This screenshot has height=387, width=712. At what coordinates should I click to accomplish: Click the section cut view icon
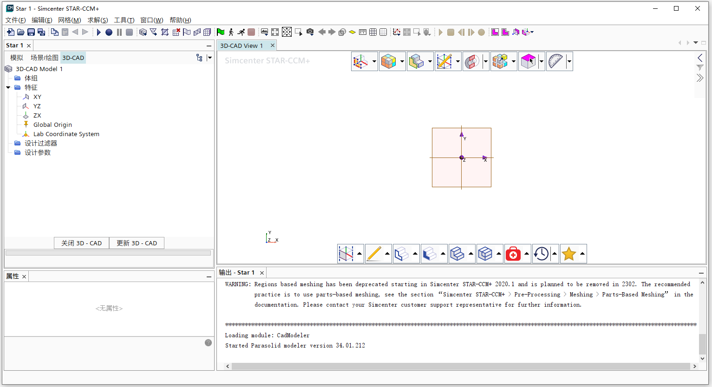[x=472, y=61]
